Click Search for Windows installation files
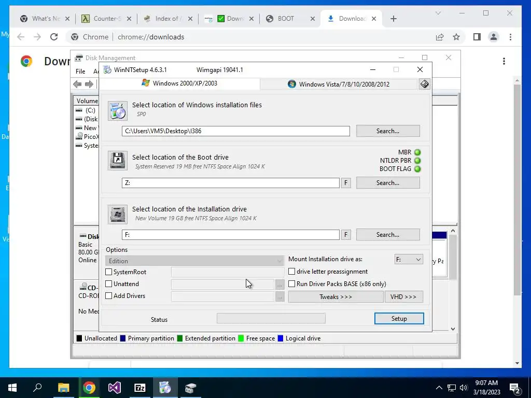531x398 pixels. (388, 131)
